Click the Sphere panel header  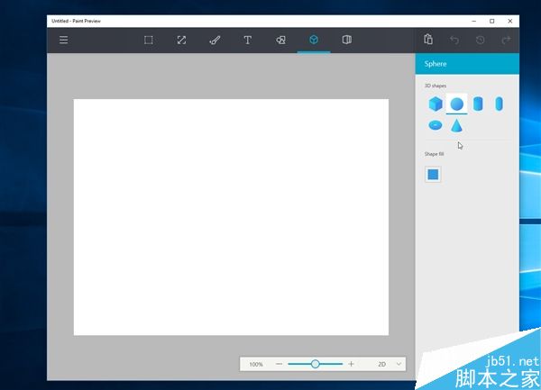click(x=467, y=64)
